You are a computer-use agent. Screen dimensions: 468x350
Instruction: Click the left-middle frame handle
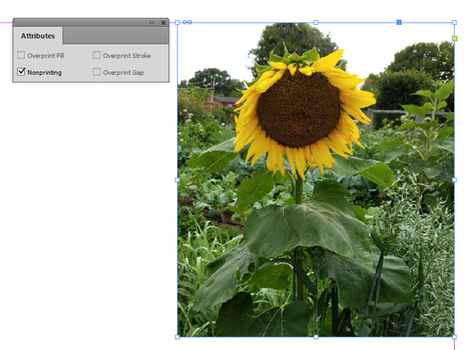click(177, 180)
